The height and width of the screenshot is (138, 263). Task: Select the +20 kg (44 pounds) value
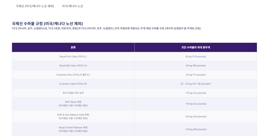pos(196,117)
